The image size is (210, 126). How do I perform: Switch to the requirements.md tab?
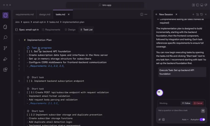25,14
